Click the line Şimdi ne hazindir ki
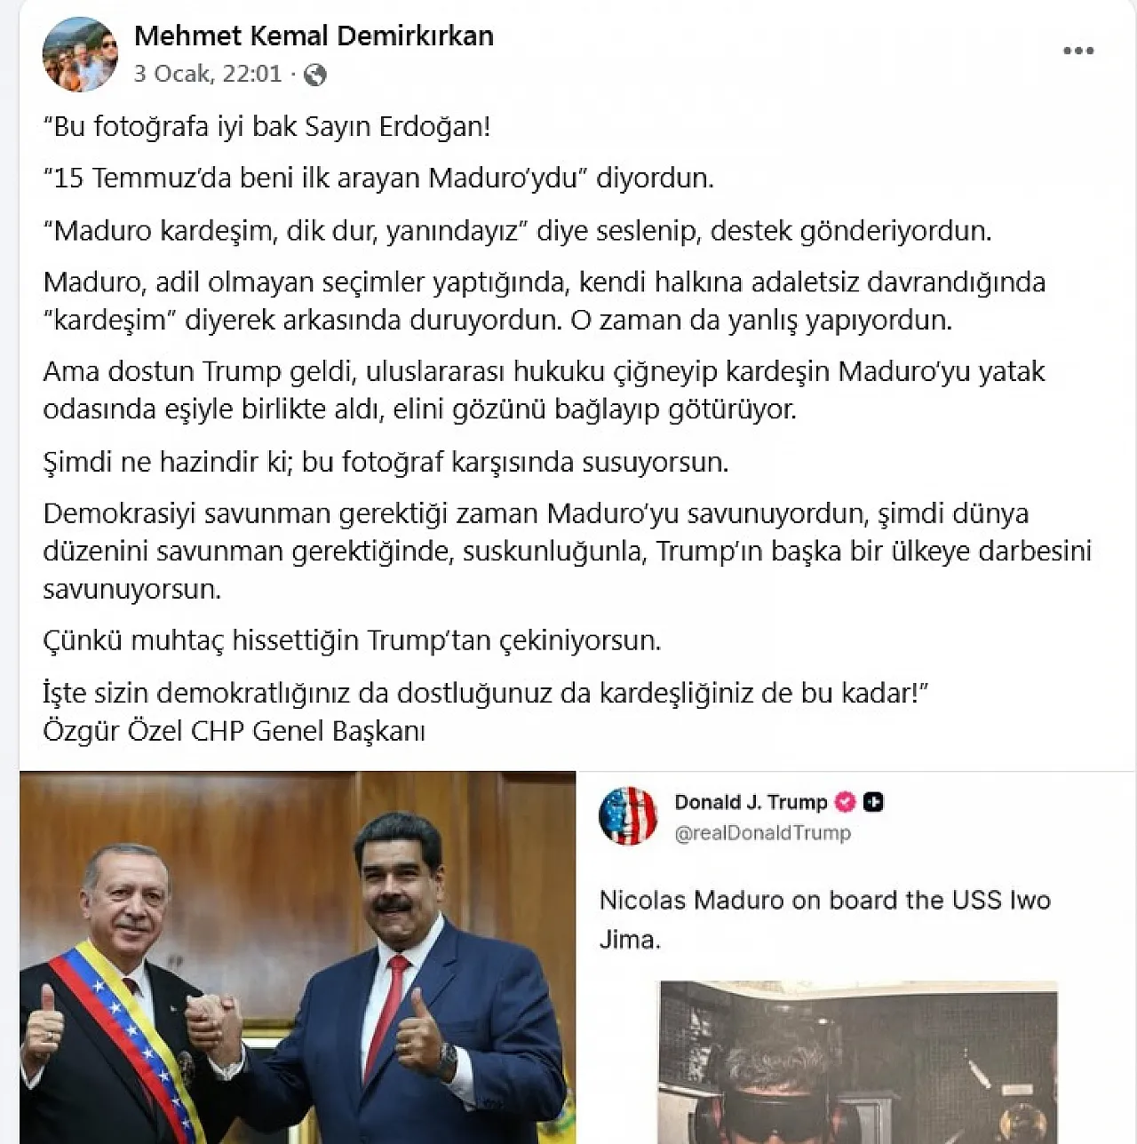 (386, 462)
